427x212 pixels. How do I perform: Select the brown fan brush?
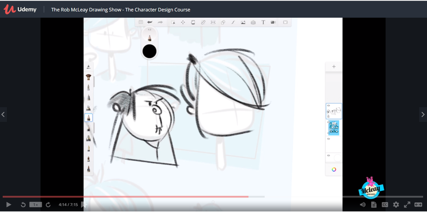89,77
